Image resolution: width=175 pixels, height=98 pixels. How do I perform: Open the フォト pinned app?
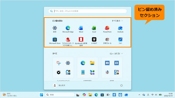click(x=120, y=41)
